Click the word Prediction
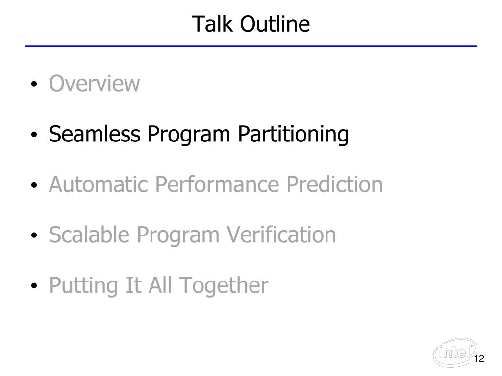This screenshot has height=376, width=502. [334, 185]
